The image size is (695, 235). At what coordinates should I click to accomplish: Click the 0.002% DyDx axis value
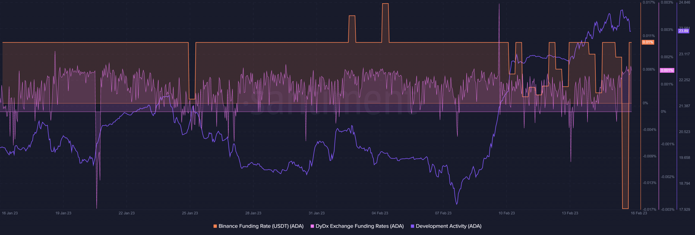tap(667, 57)
